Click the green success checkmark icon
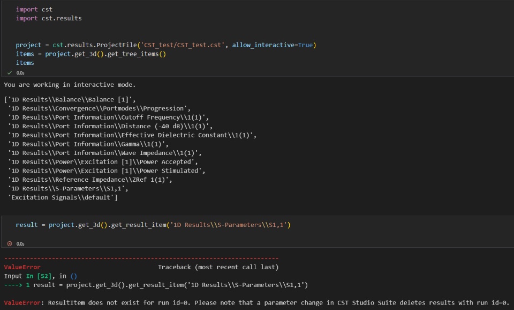Viewport: 514px width, 310px height. pyautogui.click(x=10, y=72)
